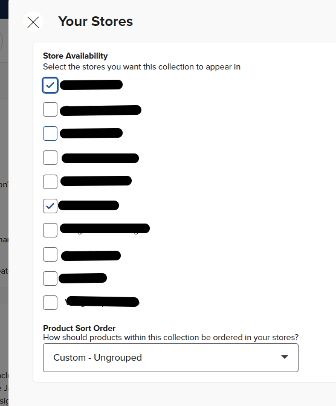Uncheck the sixth store's checked checkbox
The image size is (336, 406).
click(x=50, y=206)
